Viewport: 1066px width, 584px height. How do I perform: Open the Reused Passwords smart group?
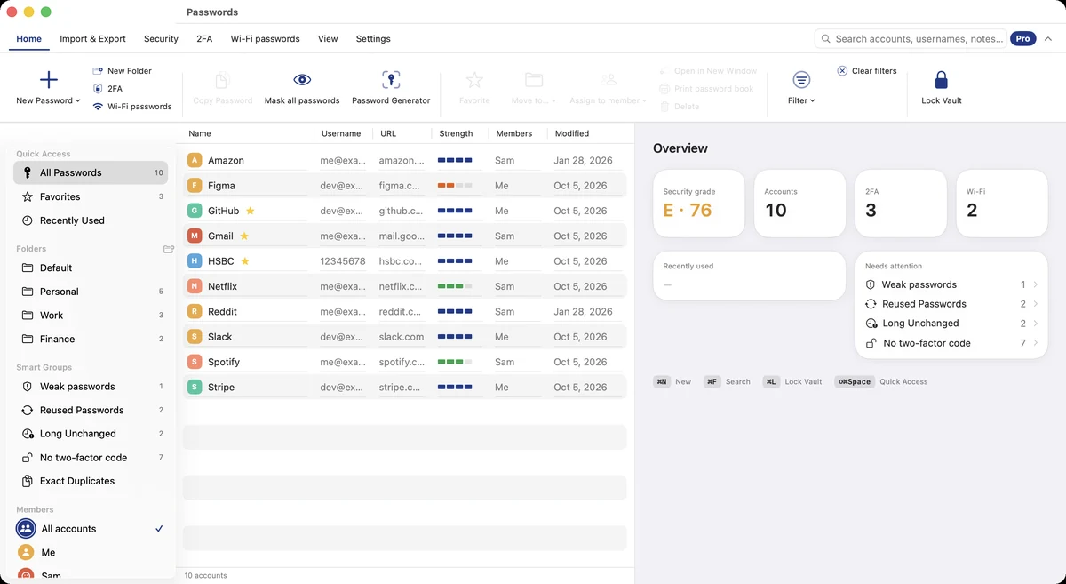click(x=89, y=411)
